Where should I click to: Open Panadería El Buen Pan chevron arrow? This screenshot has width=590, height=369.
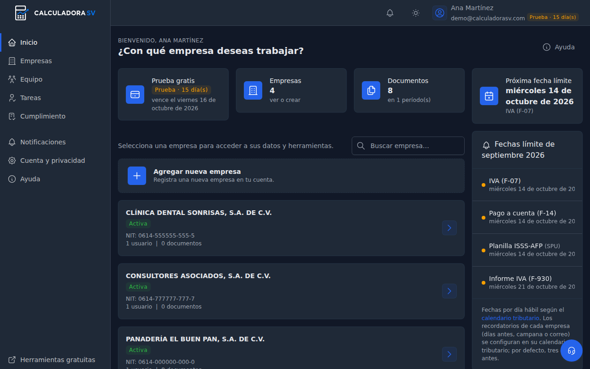pyautogui.click(x=449, y=354)
